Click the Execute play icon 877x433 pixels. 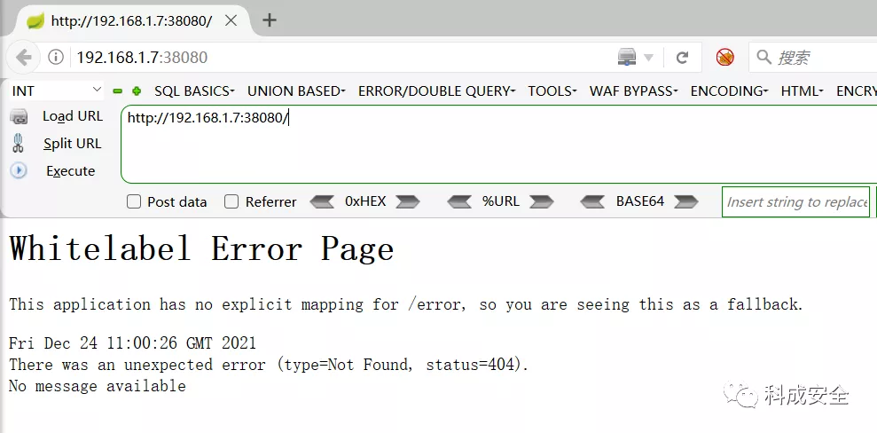(19, 170)
